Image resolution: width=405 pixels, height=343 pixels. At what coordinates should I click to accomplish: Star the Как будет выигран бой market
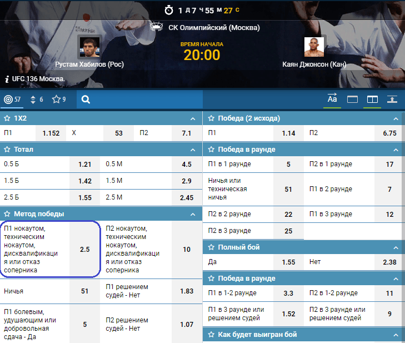(211, 335)
